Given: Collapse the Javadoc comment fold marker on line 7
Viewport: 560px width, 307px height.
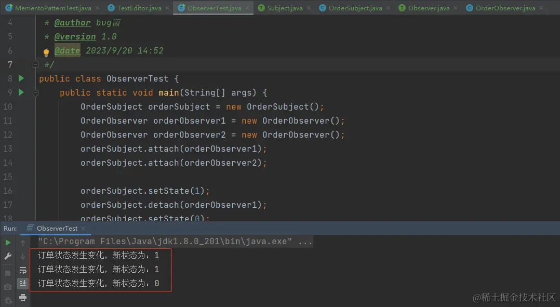Looking at the screenshot, I should (x=35, y=64).
